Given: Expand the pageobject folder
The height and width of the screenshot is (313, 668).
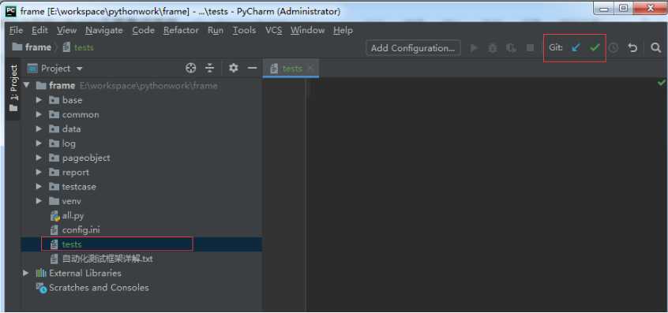Looking at the screenshot, I should pos(39,158).
